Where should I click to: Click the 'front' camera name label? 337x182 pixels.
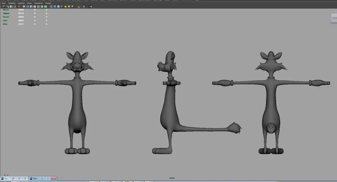[172, 178]
